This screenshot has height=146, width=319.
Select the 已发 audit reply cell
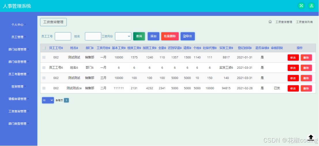pos(277,88)
